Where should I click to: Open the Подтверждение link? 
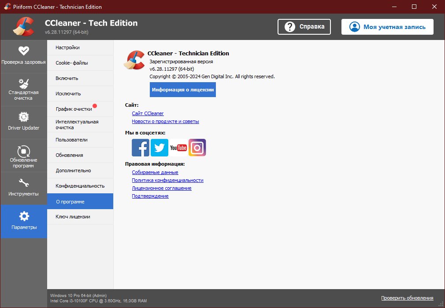point(150,196)
